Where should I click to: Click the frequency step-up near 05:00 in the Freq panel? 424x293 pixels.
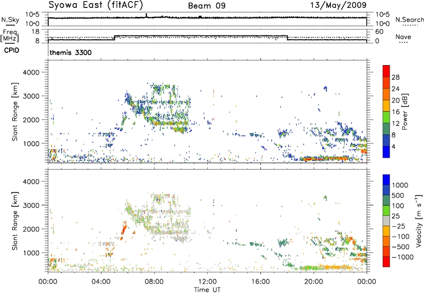pos(114,38)
